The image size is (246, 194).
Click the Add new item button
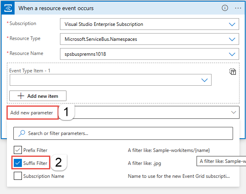pos(38,96)
